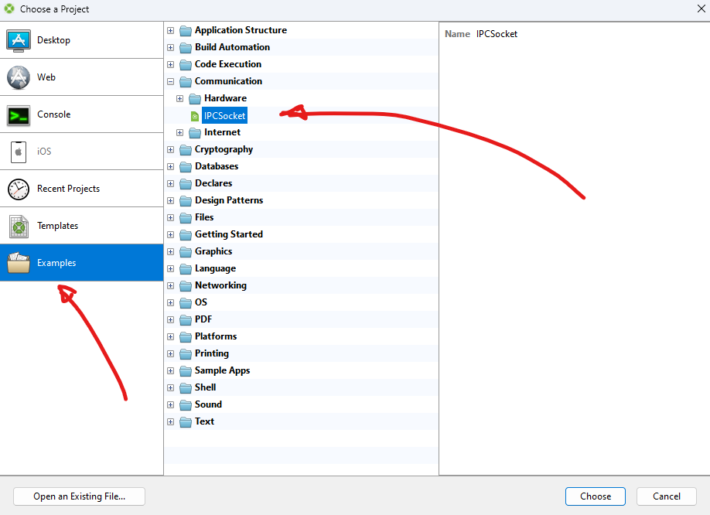Click the Cancel button
The image size is (710, 515).
(x=667, y=496)
